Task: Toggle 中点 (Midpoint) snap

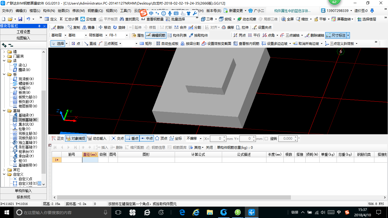Action: click(147, 139)
